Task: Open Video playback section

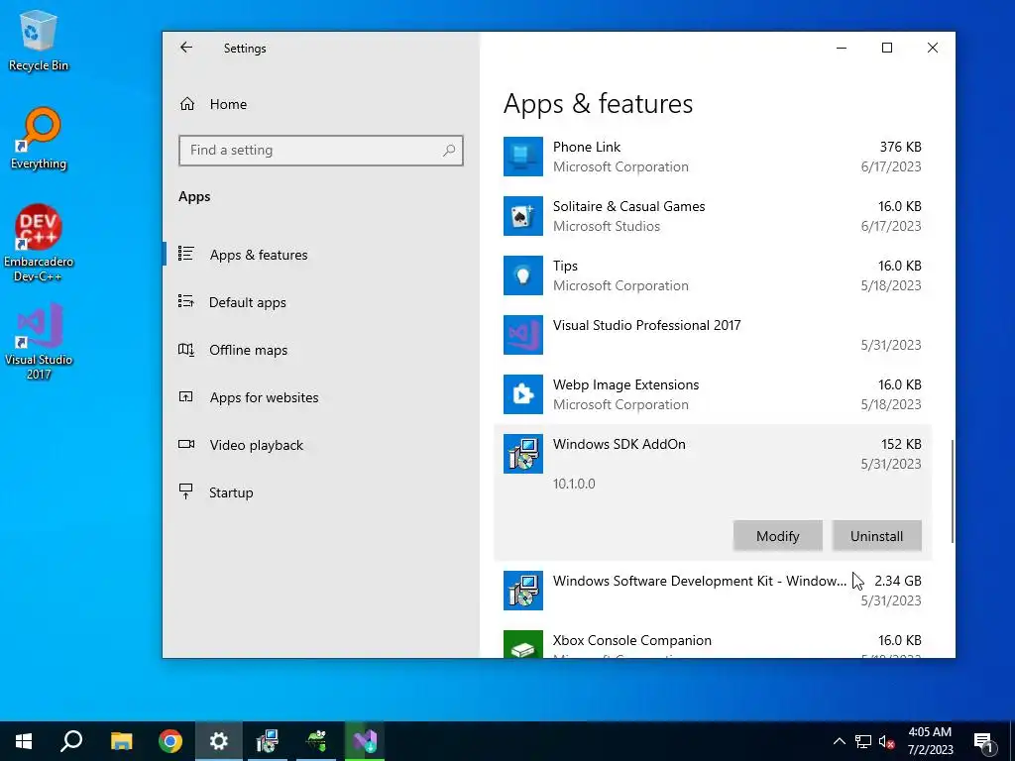Action: (x=321, y=445)
